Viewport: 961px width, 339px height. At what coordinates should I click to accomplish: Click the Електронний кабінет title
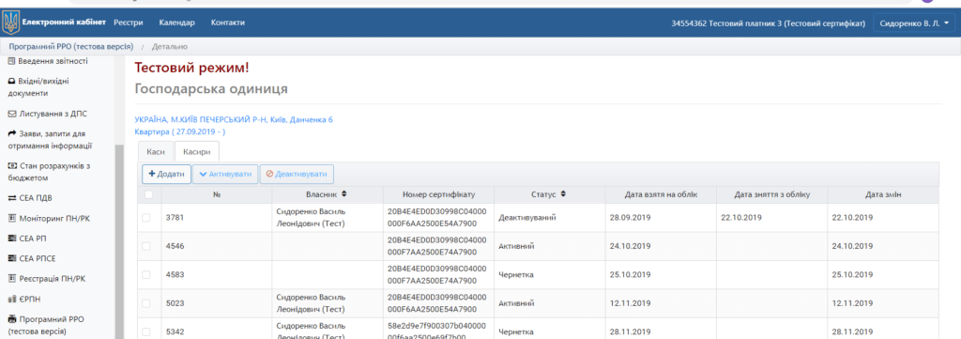[65, 23]
